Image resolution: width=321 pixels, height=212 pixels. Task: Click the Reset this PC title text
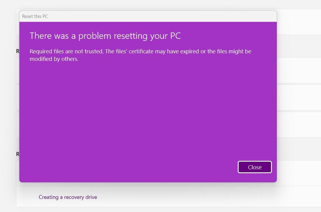(35, 16)
